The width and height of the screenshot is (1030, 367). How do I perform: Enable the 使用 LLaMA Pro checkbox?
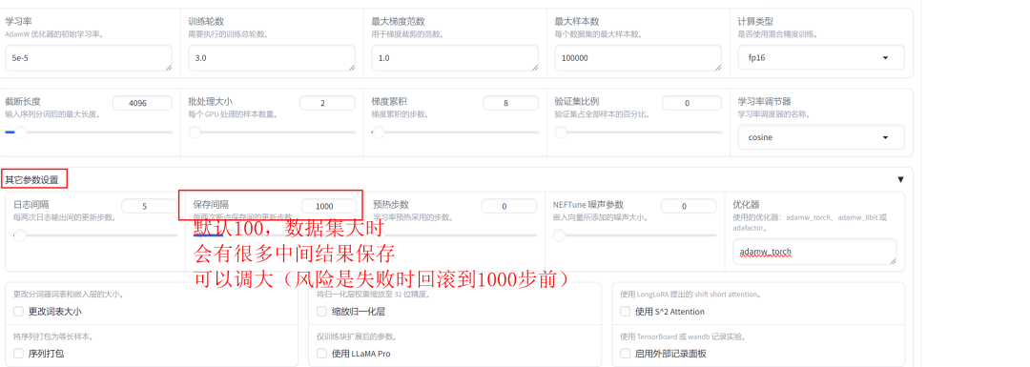[322, 354]
